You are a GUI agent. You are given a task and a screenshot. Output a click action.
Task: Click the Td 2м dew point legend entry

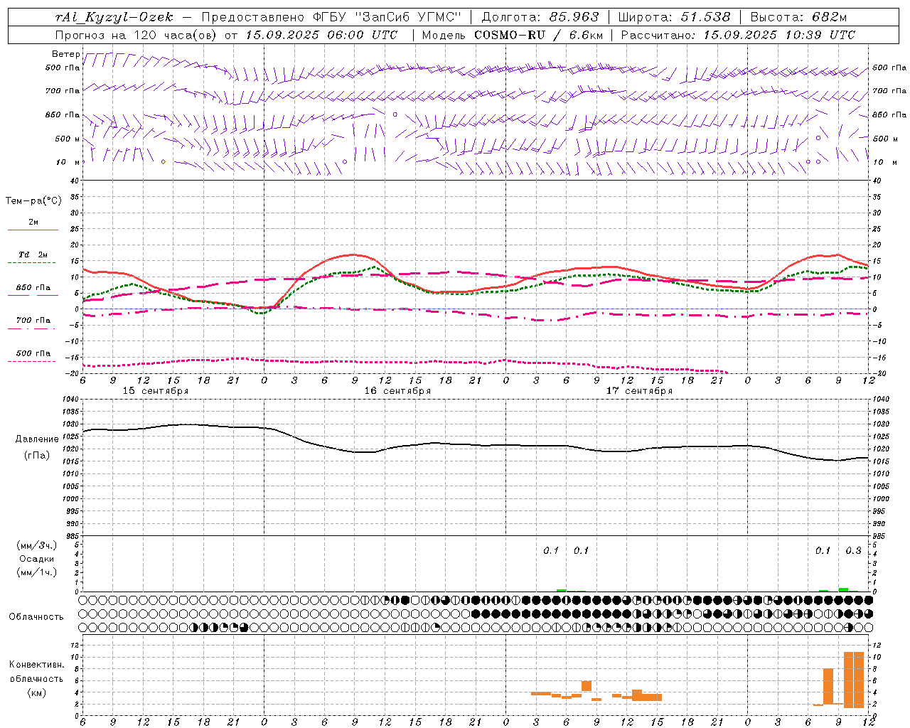tap(33, 255)
